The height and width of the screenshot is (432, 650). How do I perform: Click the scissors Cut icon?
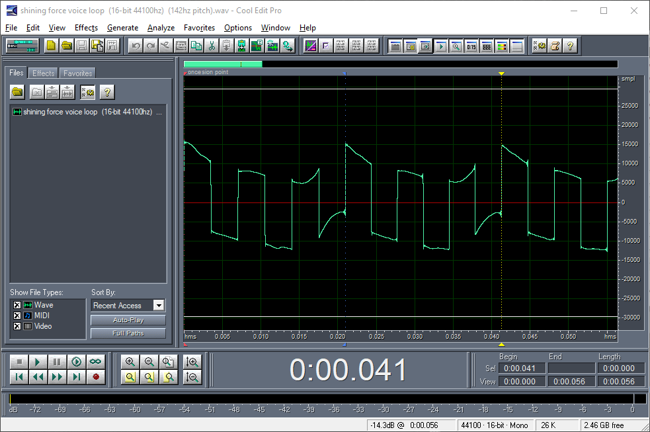coord(212,46)
